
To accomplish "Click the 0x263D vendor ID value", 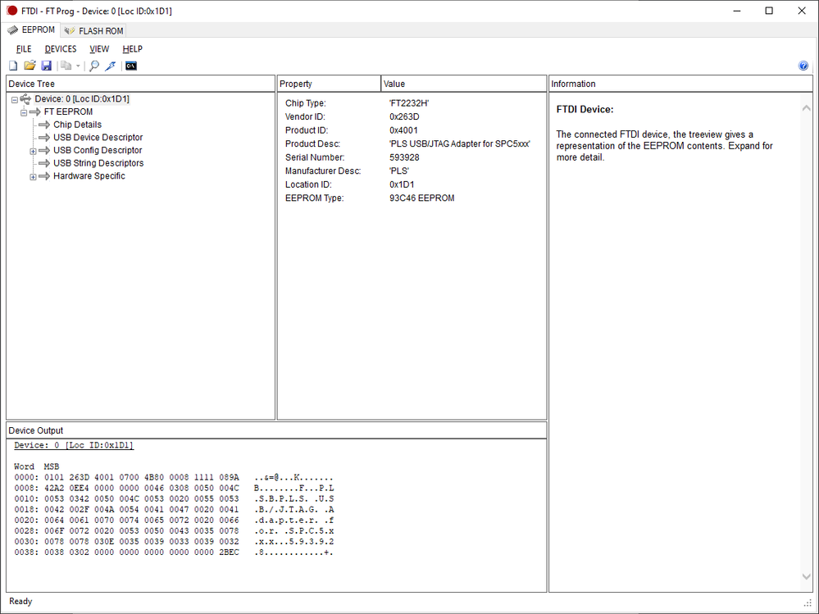I will coord(404,117).
